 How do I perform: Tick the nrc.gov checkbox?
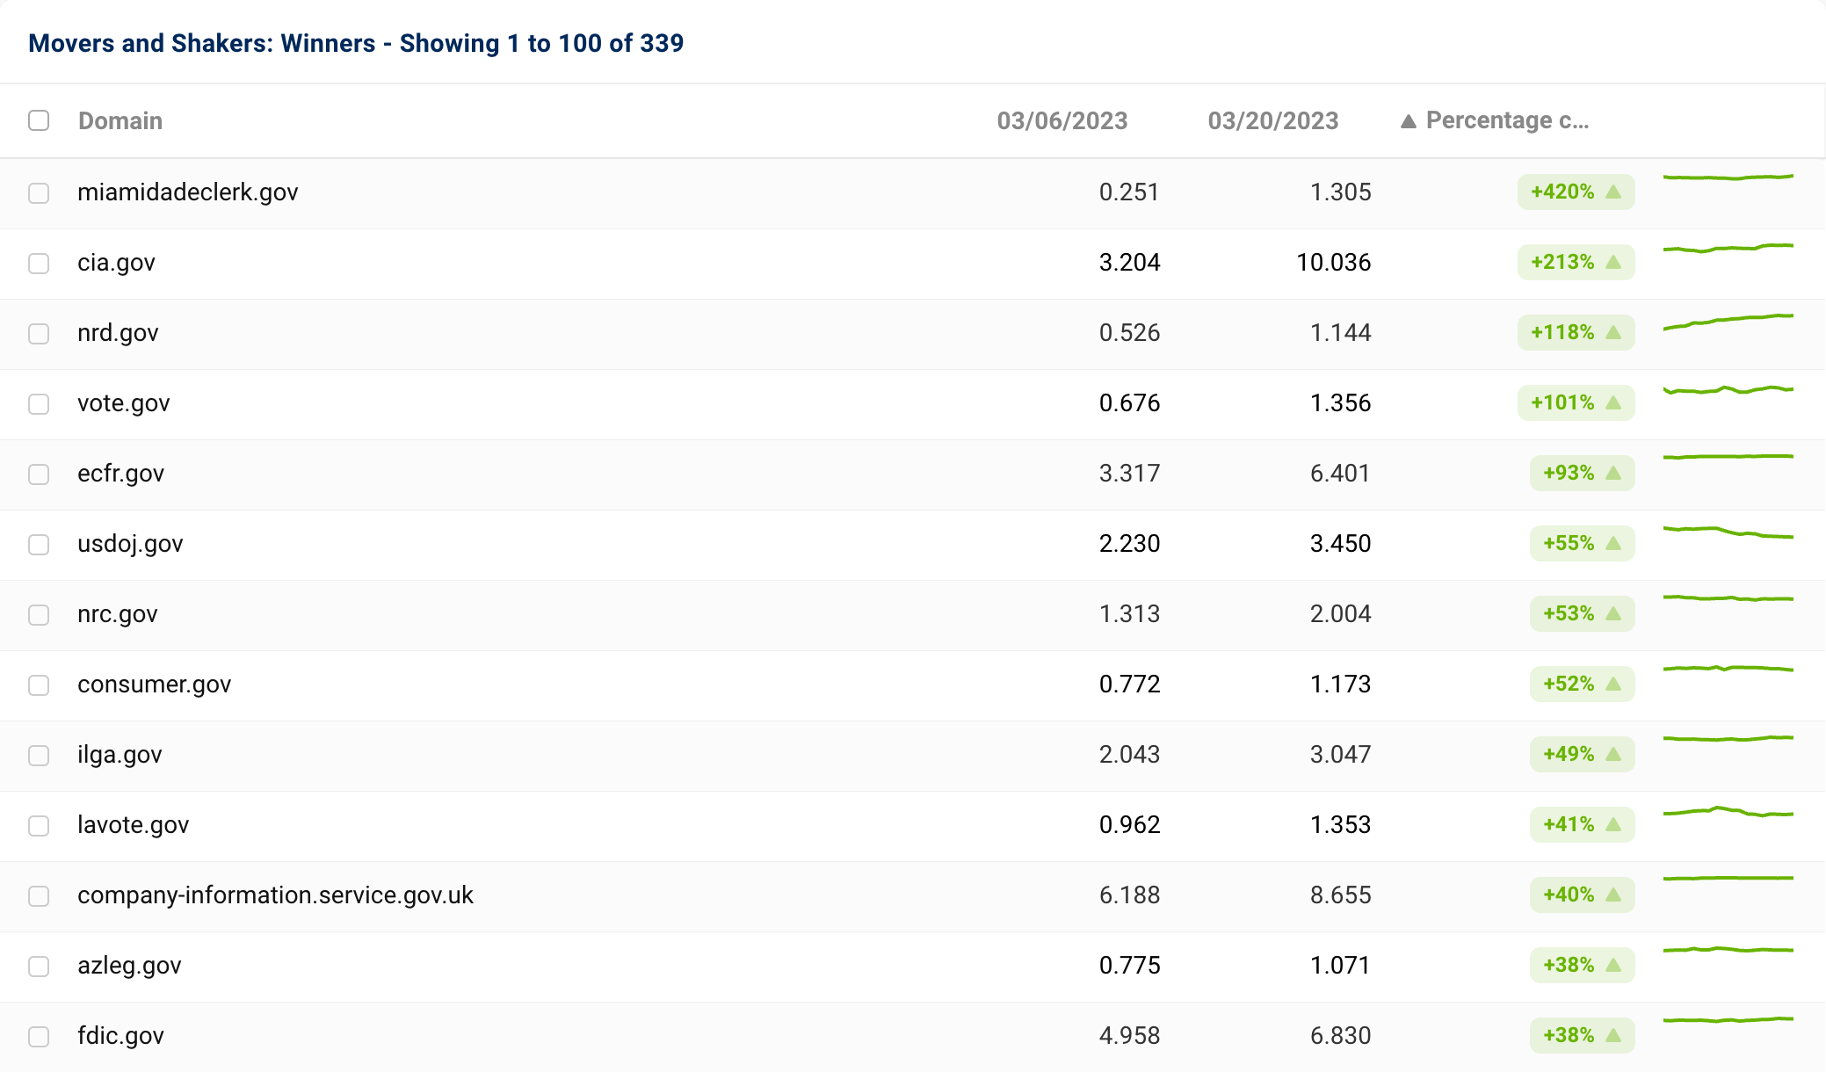(39, 614)
